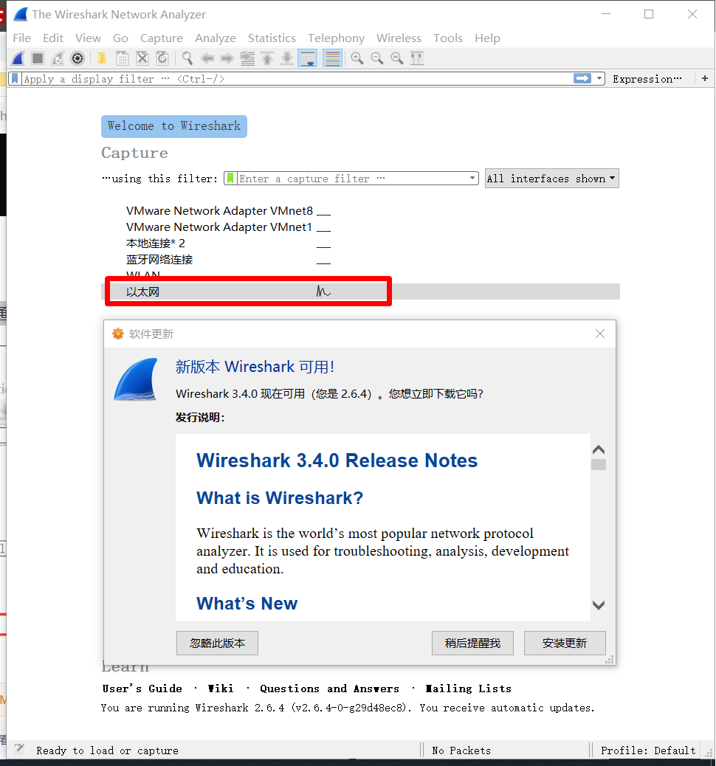716x766 pixels.
Task: Click capture filter bookmark icon
Action: coord(231,179)
